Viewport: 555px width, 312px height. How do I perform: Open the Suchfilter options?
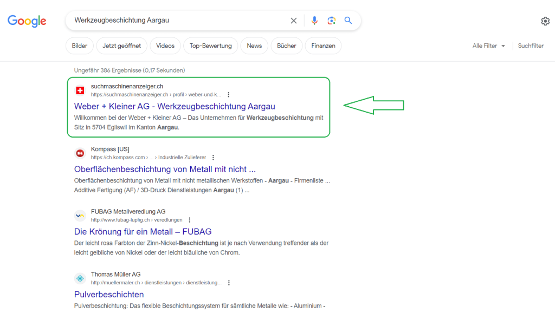[x=531, y=45]
